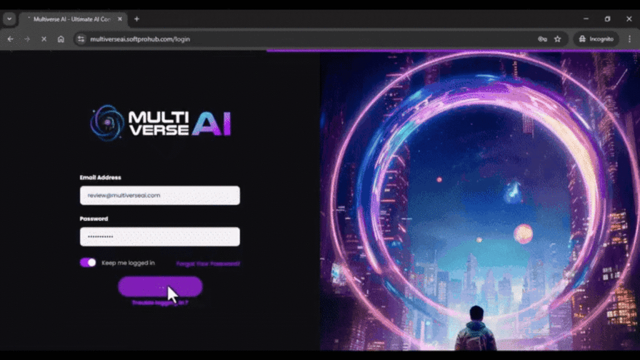Click the masked Password field
This screenshot has height=360, width=640.
(159, 236)
